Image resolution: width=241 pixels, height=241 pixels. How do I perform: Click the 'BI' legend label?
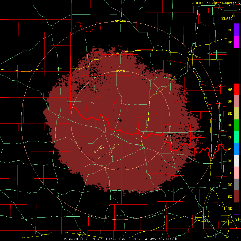pos(230,197)
